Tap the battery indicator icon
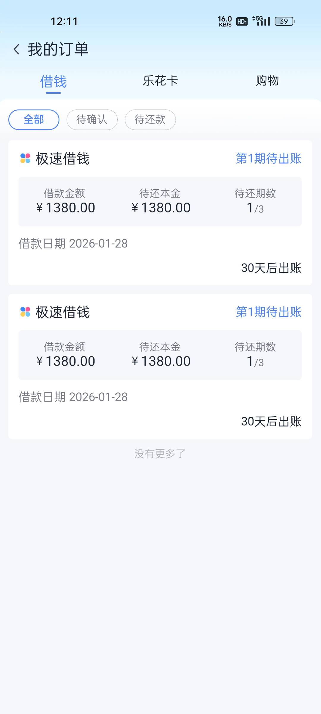This screenshot has width=321, height=714. [284, 21]
